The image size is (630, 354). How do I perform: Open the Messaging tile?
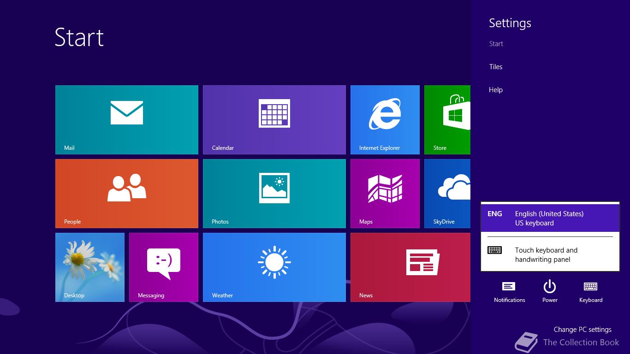pos(164,267)
